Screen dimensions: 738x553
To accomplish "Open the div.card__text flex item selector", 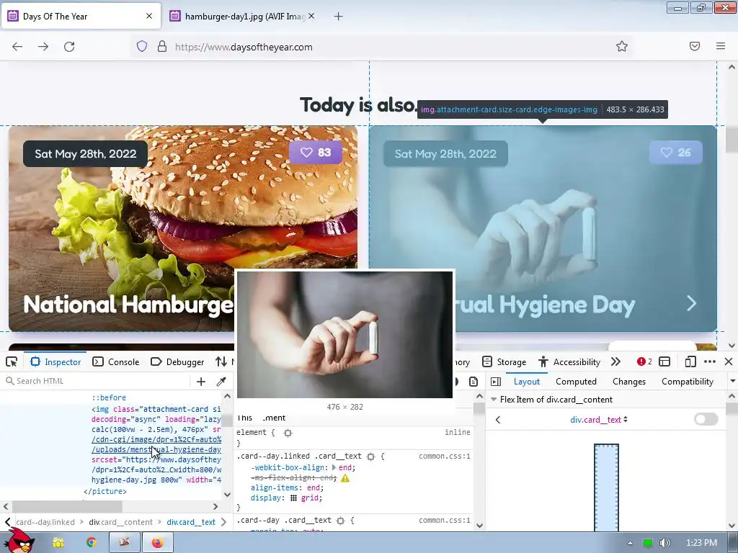I will 599,420.
